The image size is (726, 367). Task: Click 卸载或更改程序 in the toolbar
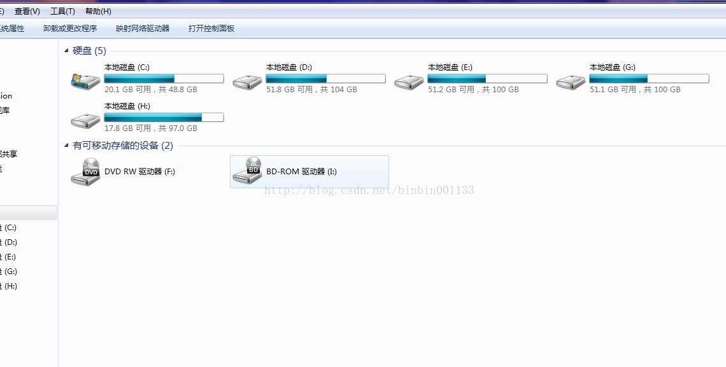coord(70,28)
